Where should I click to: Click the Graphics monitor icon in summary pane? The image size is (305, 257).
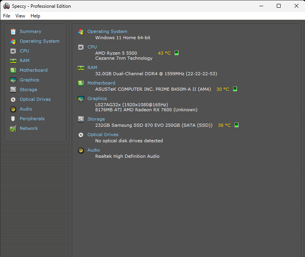[x=81, y=99]
